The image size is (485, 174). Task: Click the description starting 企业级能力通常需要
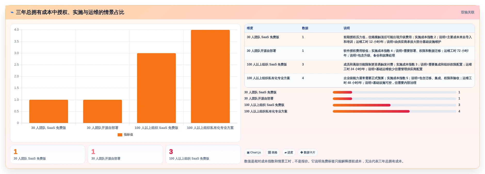click(408, 80)
